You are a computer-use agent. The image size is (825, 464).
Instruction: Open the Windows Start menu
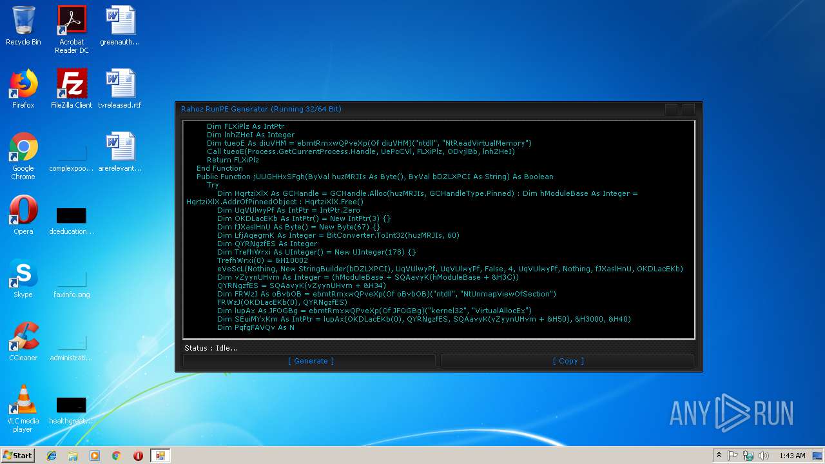18,455
